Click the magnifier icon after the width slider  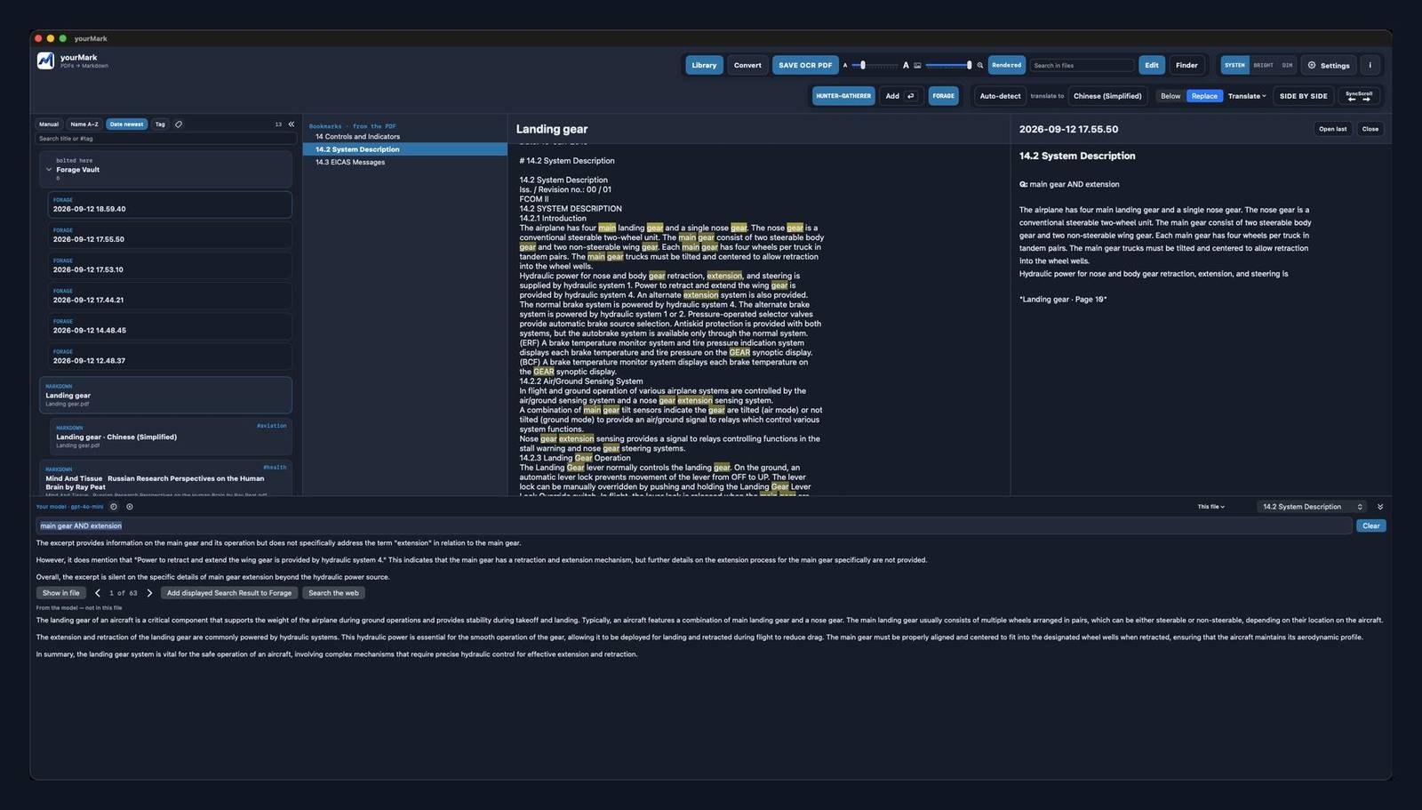click(x=980, y=65)
